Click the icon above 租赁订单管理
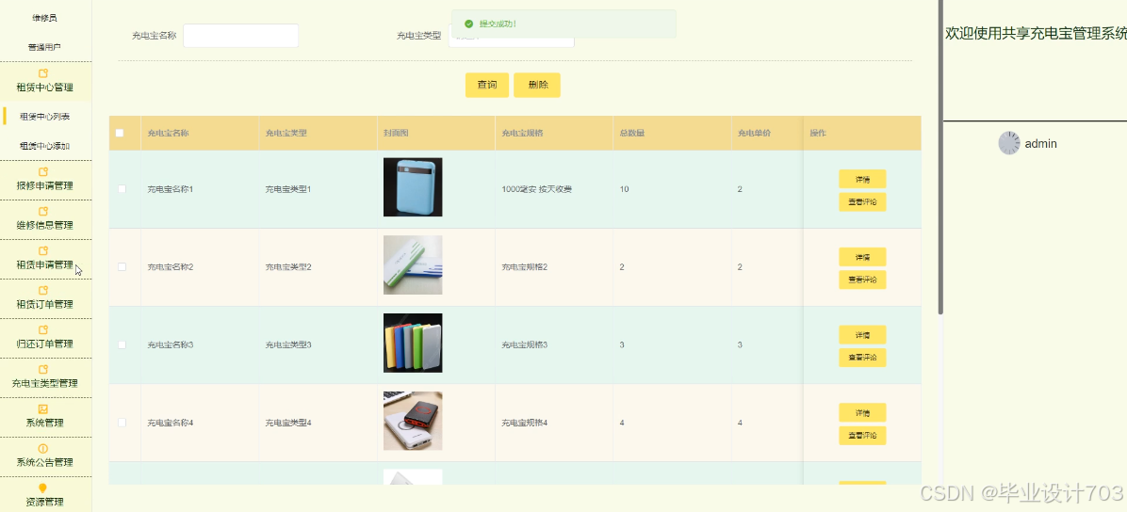The width and height of the screenshot is (1127, 512). click(43, 290)
